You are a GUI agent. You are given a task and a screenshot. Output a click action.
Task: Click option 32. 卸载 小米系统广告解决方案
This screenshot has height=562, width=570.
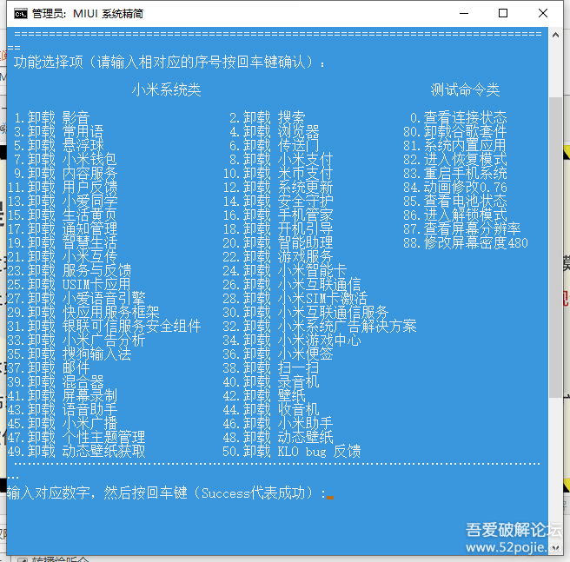click(x=320, y=326)
